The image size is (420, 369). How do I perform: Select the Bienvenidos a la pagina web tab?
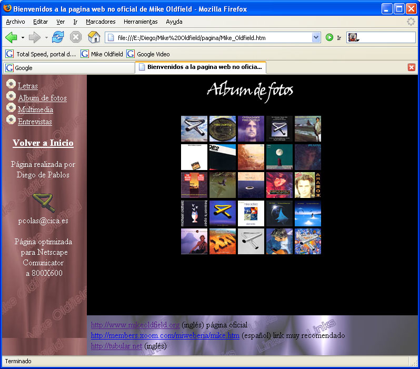click(201, 67)
